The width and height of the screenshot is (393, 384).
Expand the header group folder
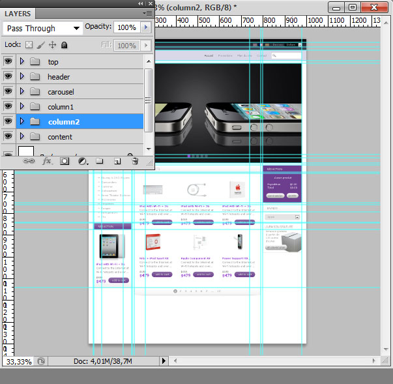click(x=22, y=76)
